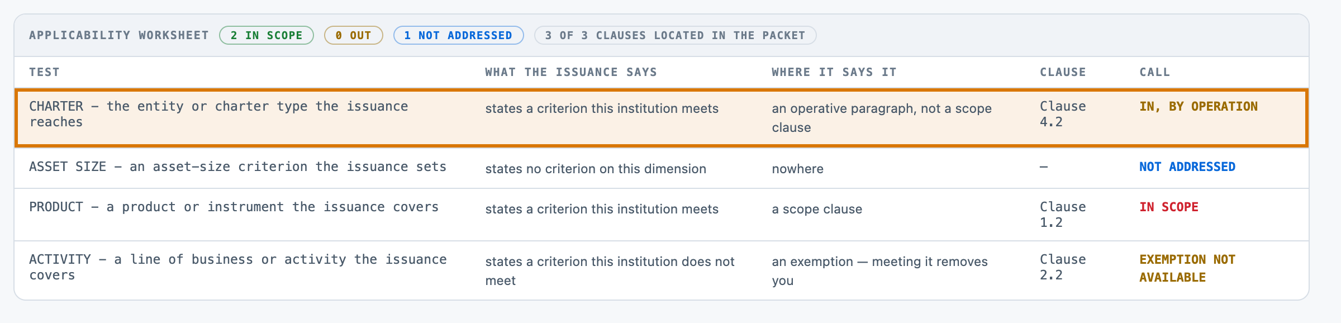
Task: Click 'WHAT THE ISSUANCE SAYS' column header
Action: pyautogui.click(x=570, y=72)
